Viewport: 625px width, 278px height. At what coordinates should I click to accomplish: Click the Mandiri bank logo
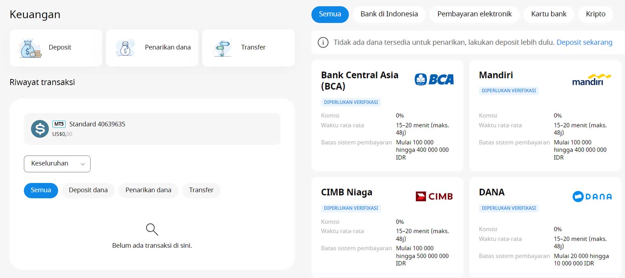[x=591, y=80]
